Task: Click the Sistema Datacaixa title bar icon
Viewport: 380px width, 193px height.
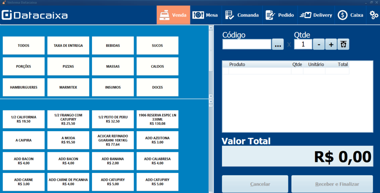Action: pyautogui.click(x=4, y=3)
